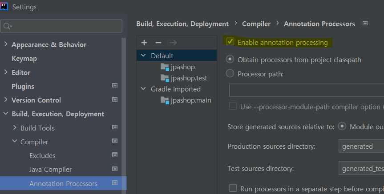Screen dimensions: 384x194
Task: Select the Processor path radio button
Action: tap(230, 73)
